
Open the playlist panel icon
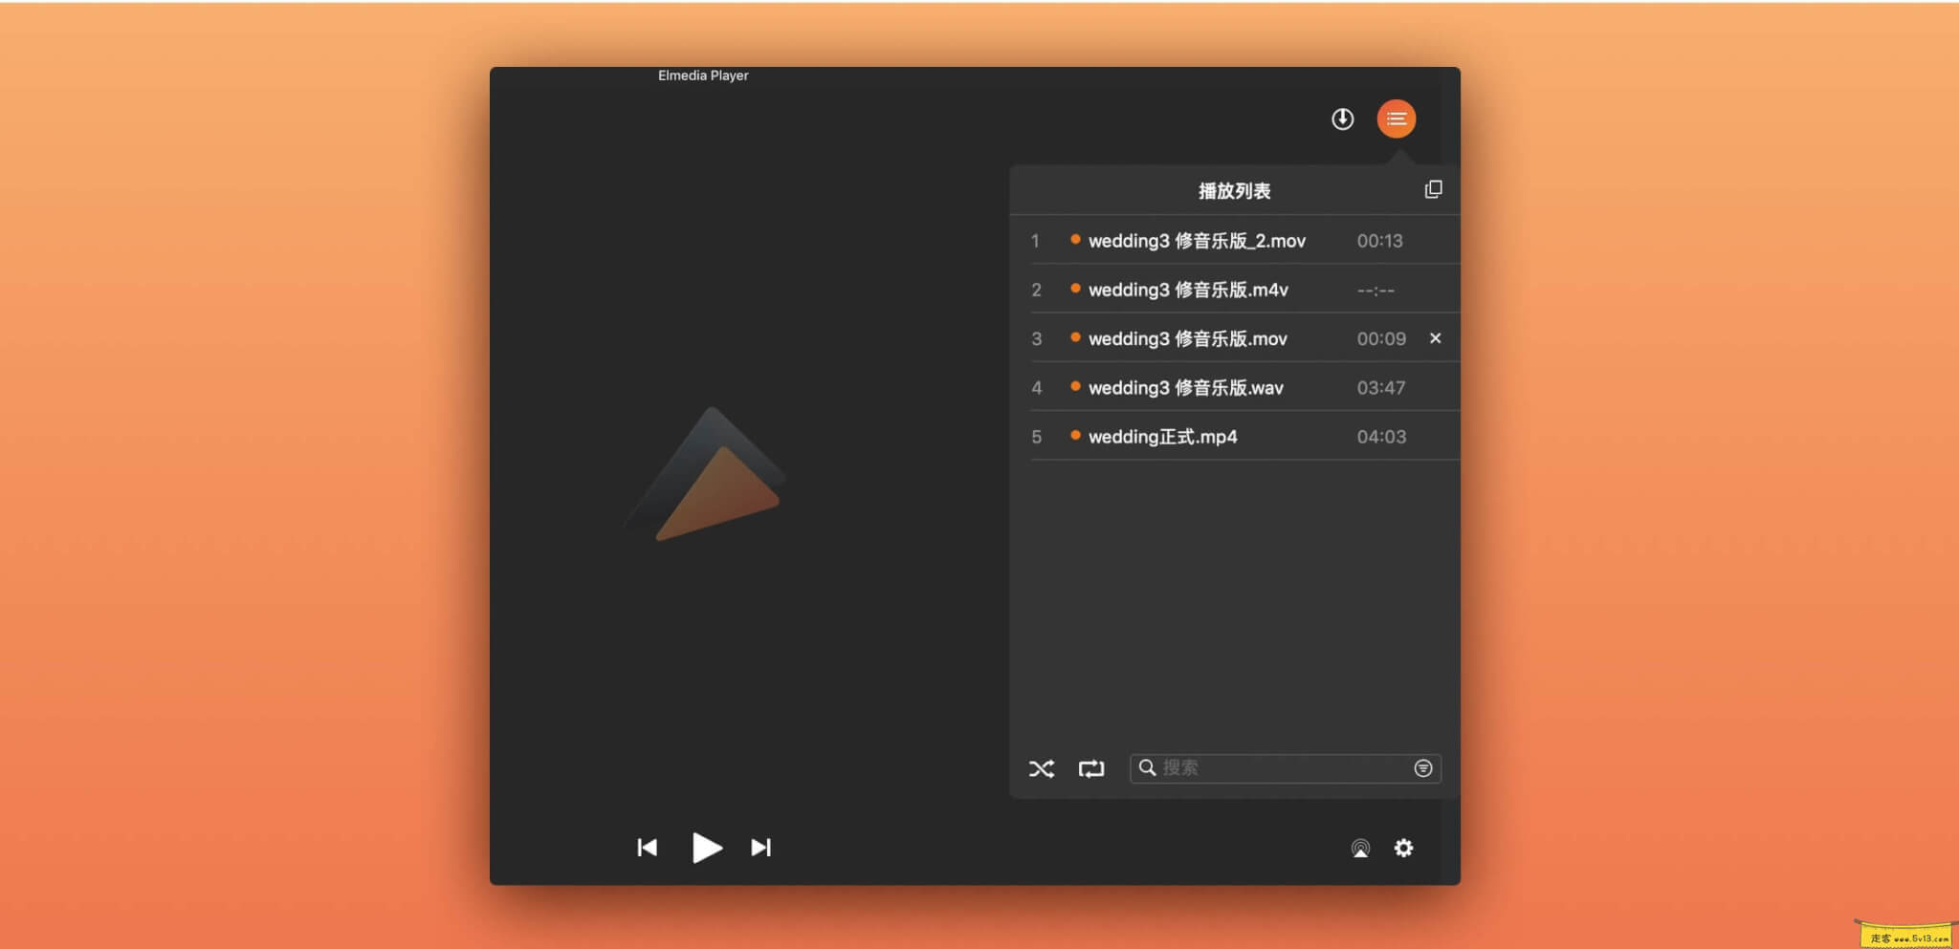point(1397,119)
